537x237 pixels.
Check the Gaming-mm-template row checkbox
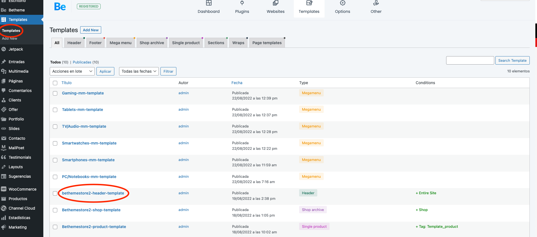click(55, 93)
